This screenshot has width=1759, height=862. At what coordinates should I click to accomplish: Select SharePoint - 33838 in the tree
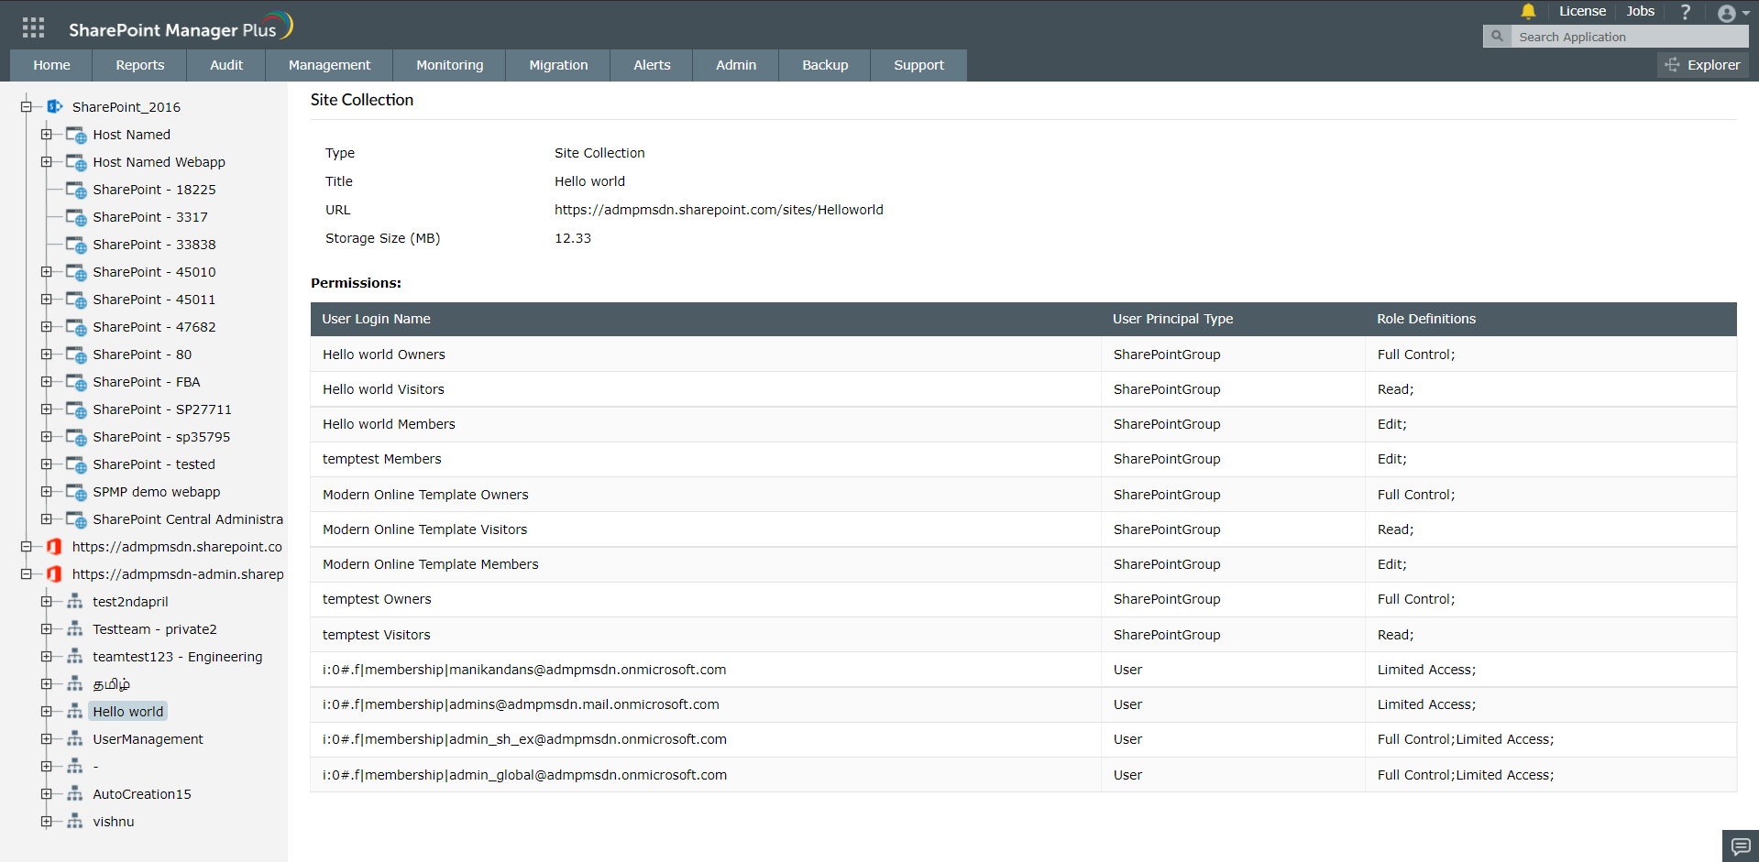click(x=154, y=245)
